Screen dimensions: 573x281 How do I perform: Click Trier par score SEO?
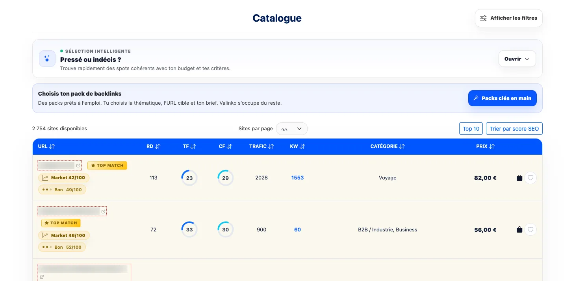click(x=514, y=129)
